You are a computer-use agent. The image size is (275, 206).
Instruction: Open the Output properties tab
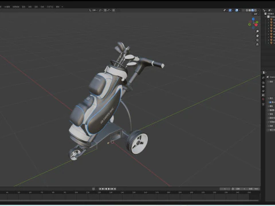pyautogui.click(x=263, y=87)
